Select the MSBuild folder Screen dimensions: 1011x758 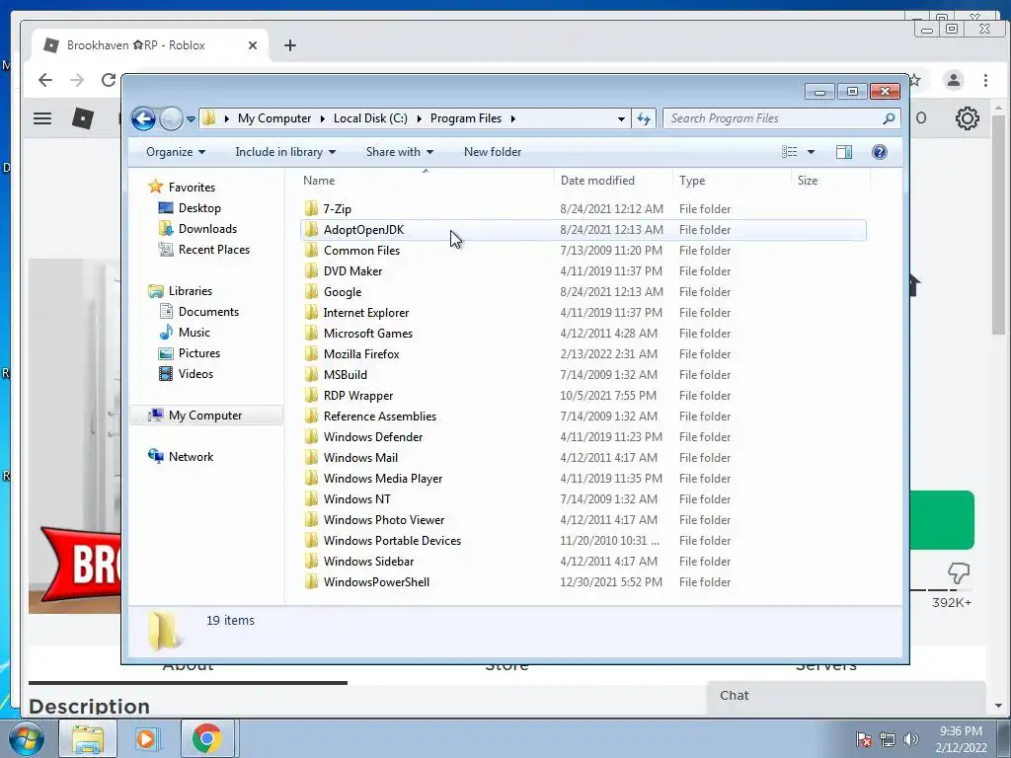click(x=583, y=374)
